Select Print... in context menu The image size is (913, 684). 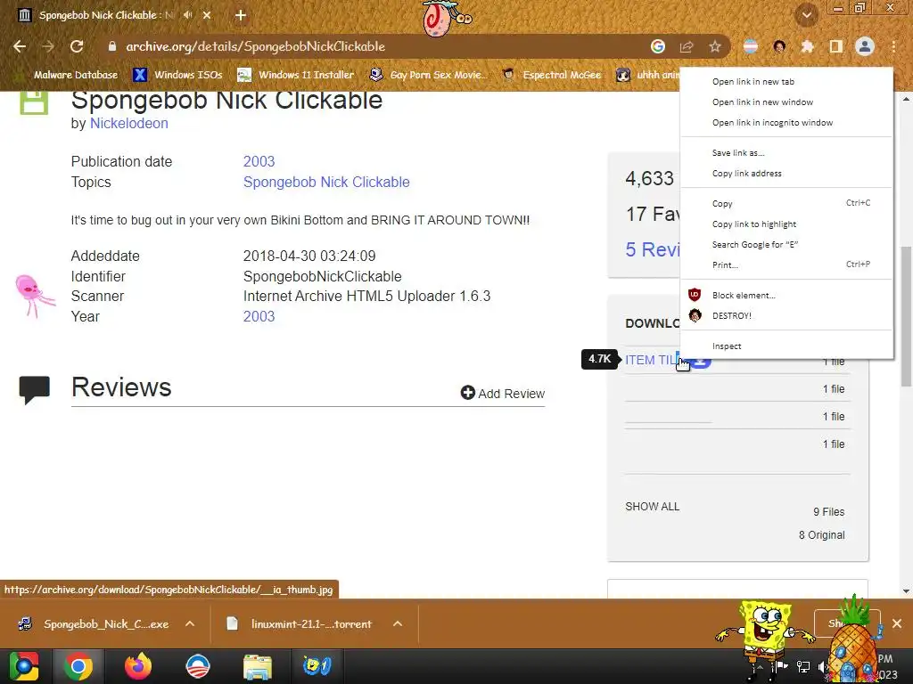point(786,265)
